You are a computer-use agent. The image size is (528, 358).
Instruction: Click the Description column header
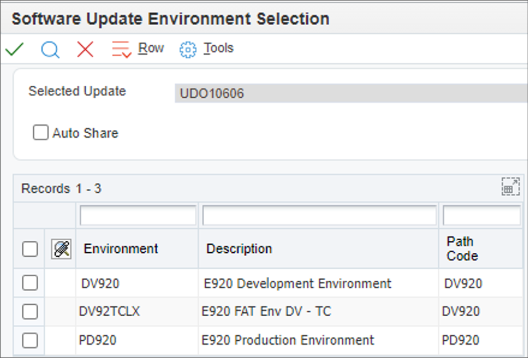(239, 249)
